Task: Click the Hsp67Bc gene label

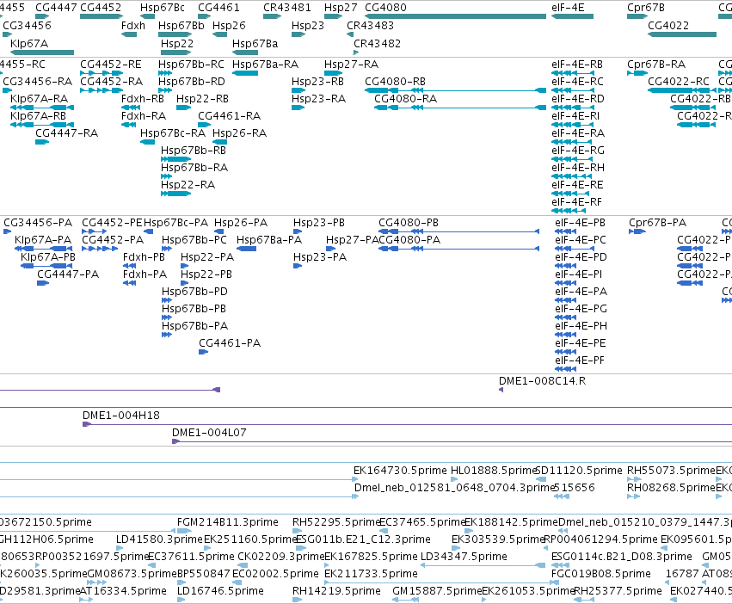Action: tap(162, 8)
